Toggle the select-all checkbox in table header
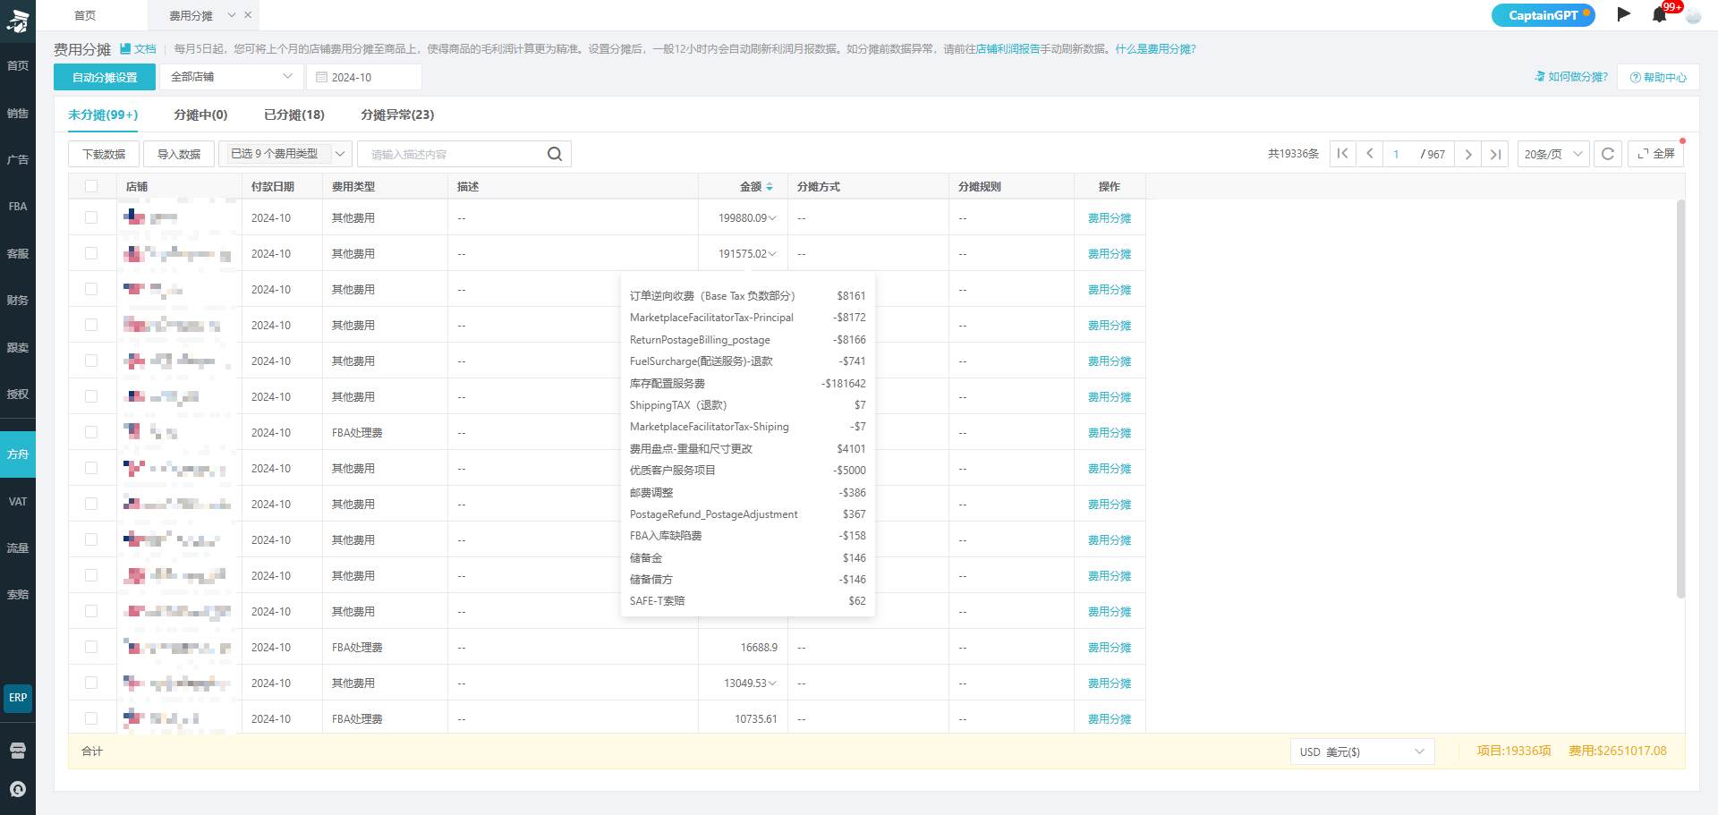The width and height of the screenshot is (1718, 815). (91, 186)
